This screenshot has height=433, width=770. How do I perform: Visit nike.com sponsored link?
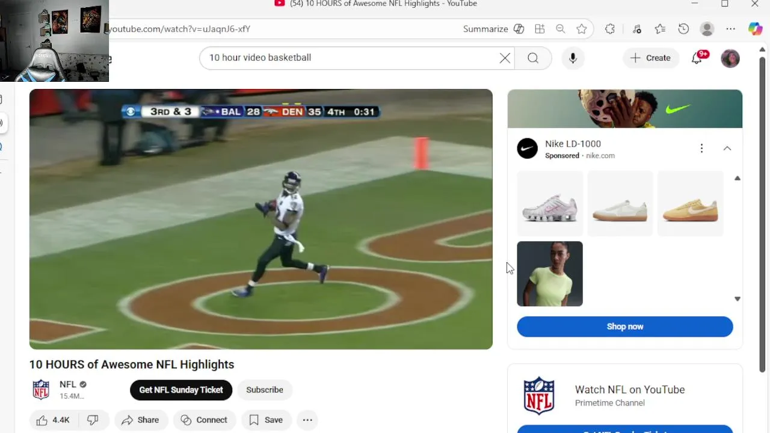(600, 156)
